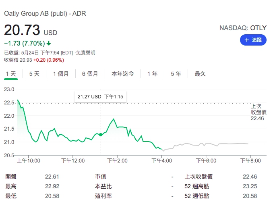The image size is (273, 200).
Task: Click the 下午12:00 axis label
Action: pyautogui.click(x=73, y=160)
